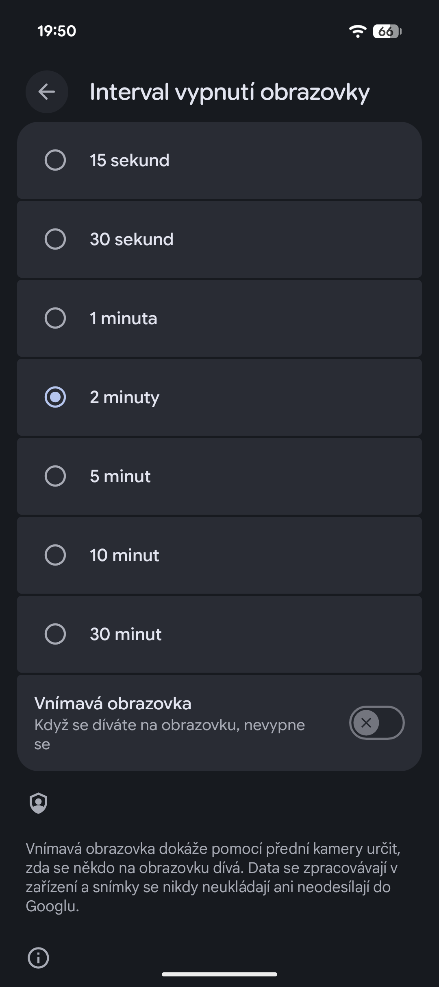Viewport: 439px width, 987px height.
Task: Tap the info circle icon
Action: pos(39,957)
